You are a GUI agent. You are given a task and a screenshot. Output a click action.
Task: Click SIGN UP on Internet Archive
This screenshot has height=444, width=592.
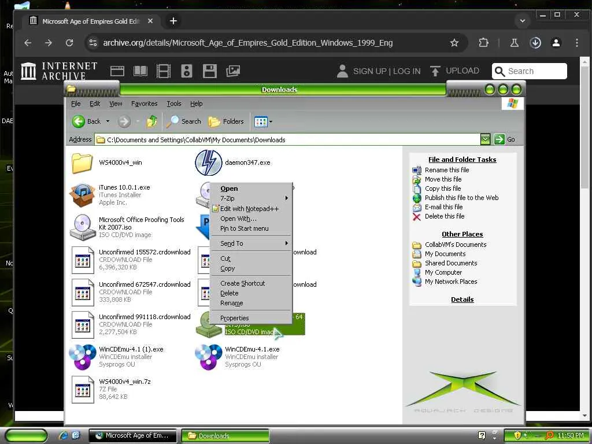click(371, 71)
